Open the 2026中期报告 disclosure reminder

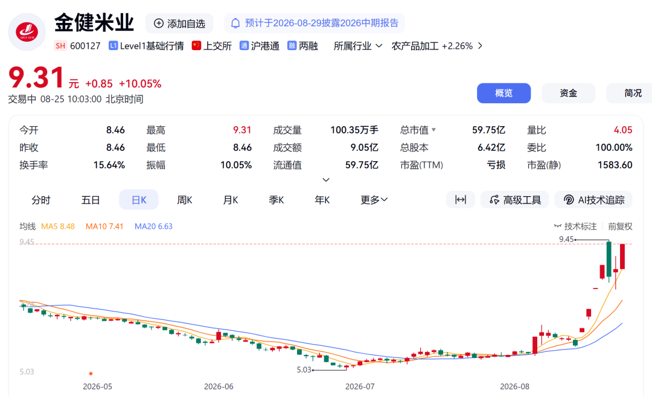tap(315, 24)
